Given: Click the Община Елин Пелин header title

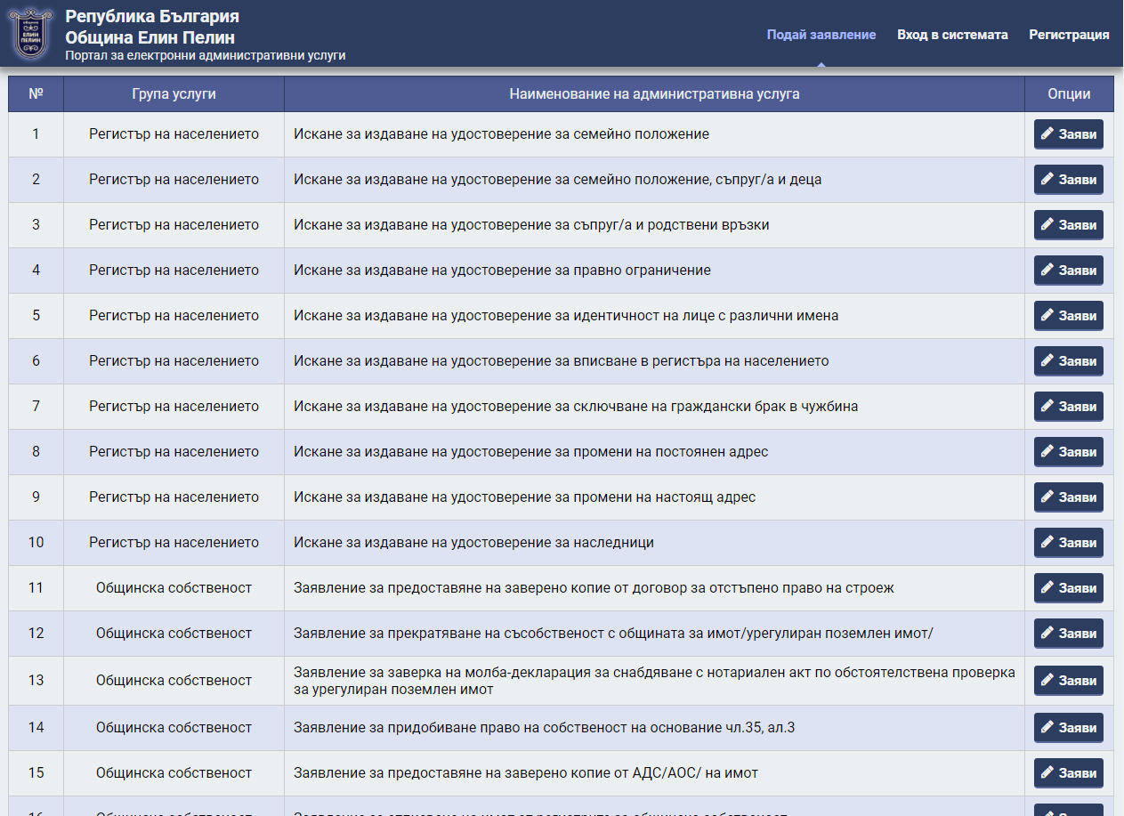Looking at the screenshot, I should coord(150,38).
